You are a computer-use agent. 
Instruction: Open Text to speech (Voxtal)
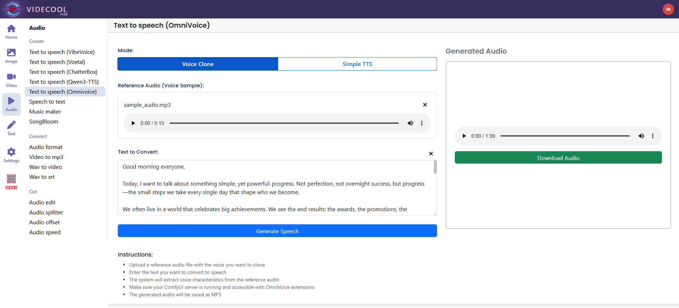[57, 62]
